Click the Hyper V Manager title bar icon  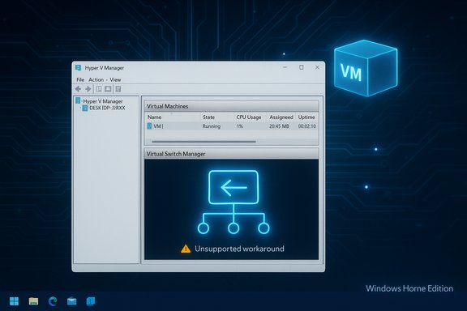tap(78, 67)
